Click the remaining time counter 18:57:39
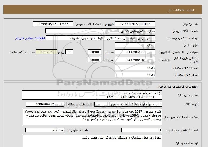This screenshot has width=208, height=147. (46, 52)
